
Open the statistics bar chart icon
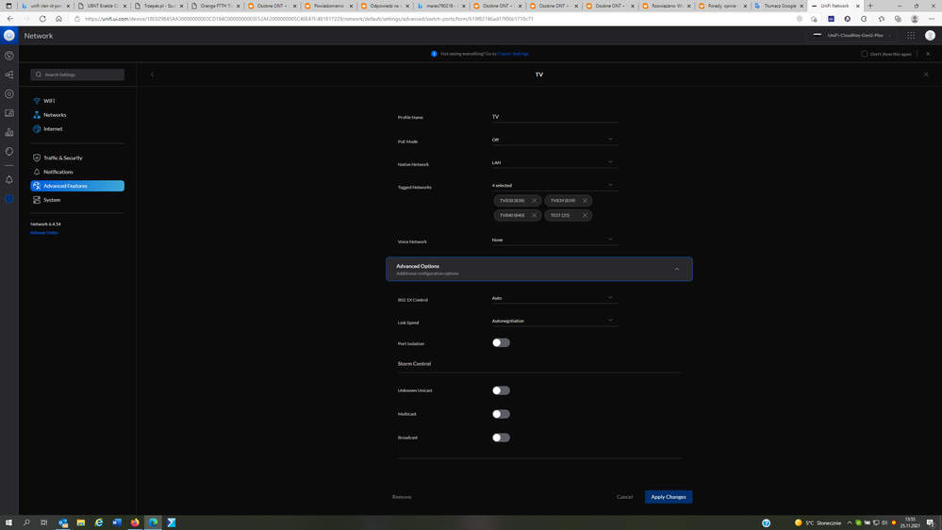9,132
